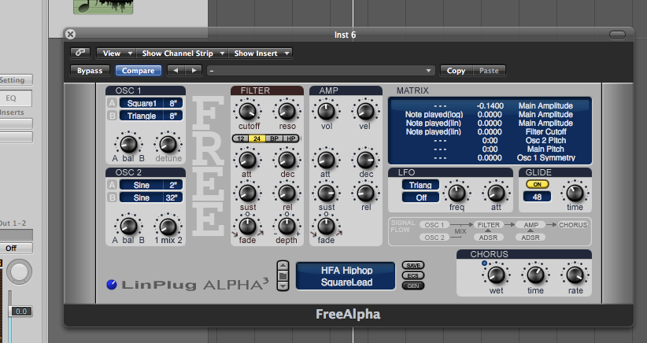The width and height of the screenshot is (647, 343).
Task: Select HP filter mode
Action: pos(291,138)
